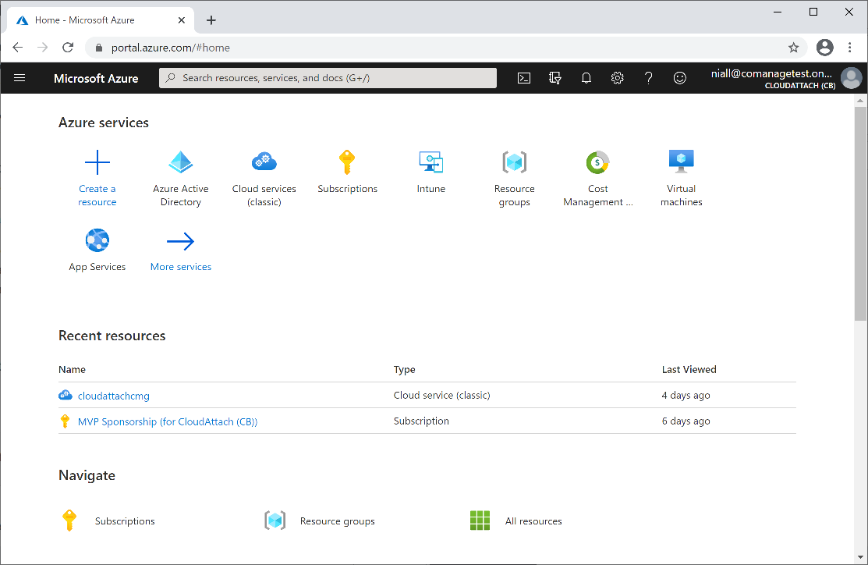Select the Home - Microsoft Azure tab
868x565 pixels.
coord(100,20)
